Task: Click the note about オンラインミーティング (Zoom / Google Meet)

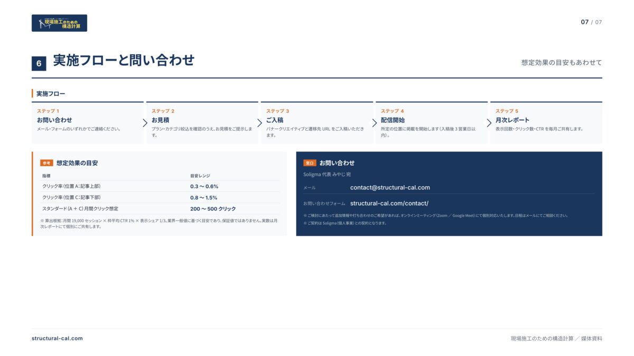Action: (436, 215)
